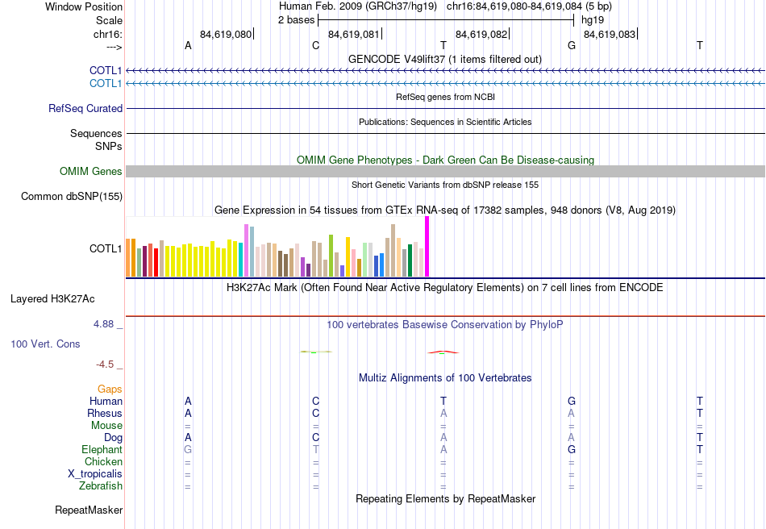
Task: Click the Sequences track label
Action: [96, 133]
